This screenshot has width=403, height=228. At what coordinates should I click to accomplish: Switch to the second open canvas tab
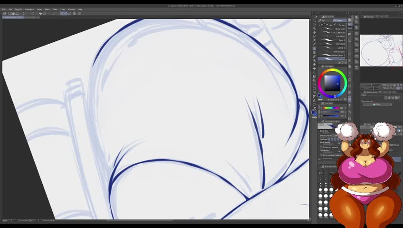click(x=32, y=17)
